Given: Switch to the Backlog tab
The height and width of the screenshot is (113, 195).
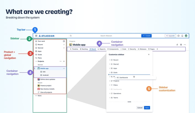Looking at the screenshot, I should 84,49.
